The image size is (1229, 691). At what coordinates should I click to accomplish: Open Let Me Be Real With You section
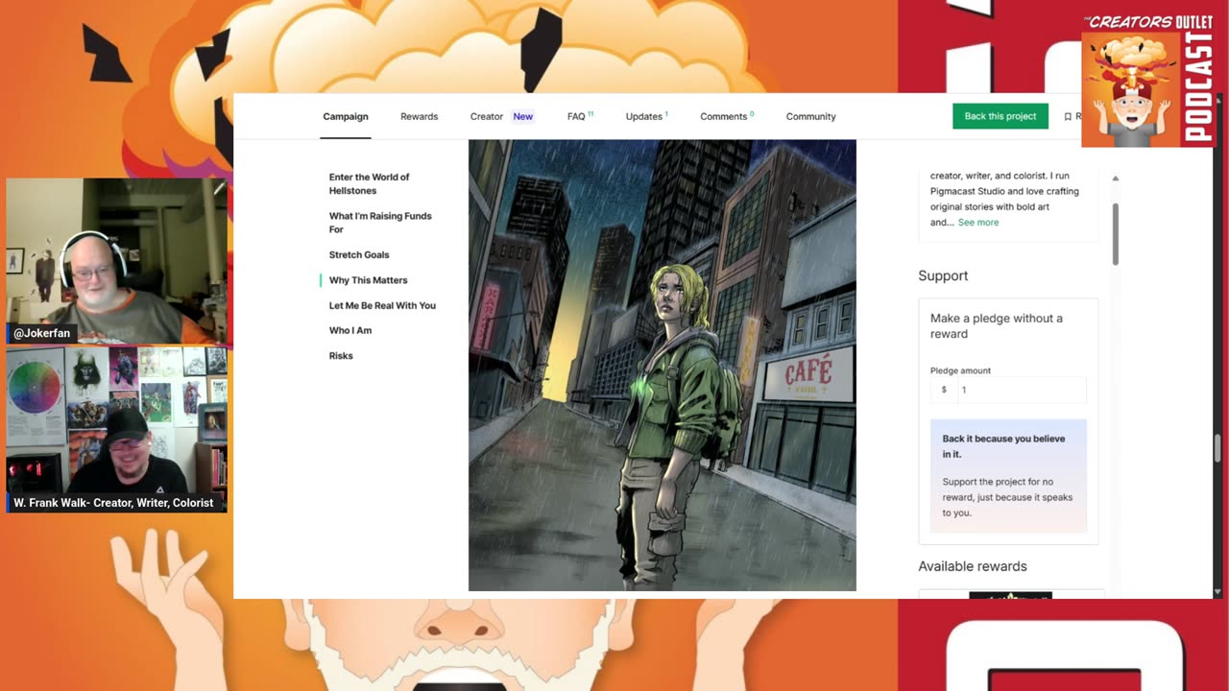click(x=382, y=305)
